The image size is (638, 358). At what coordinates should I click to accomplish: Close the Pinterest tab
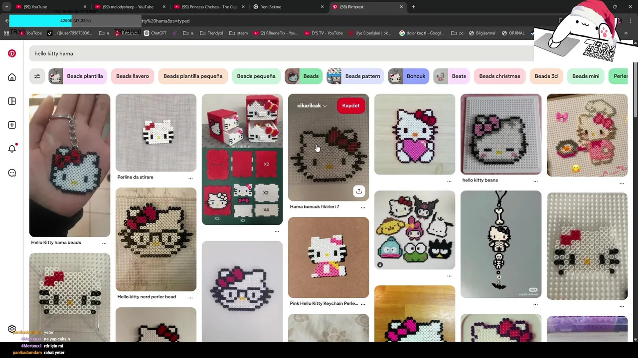[401, 7]
